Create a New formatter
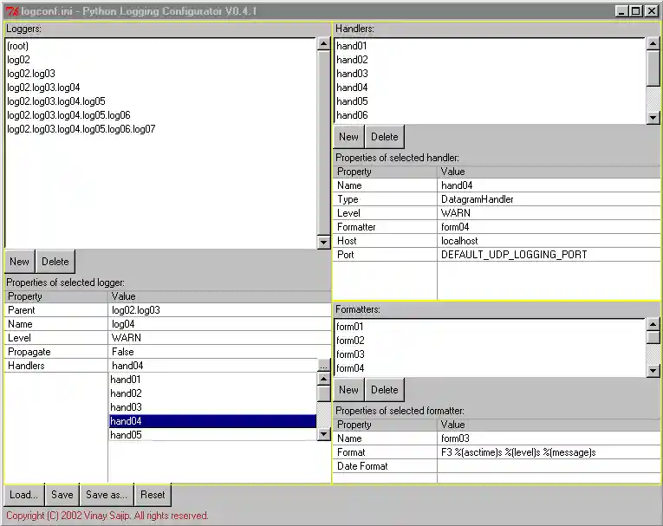 pos(348,390)
